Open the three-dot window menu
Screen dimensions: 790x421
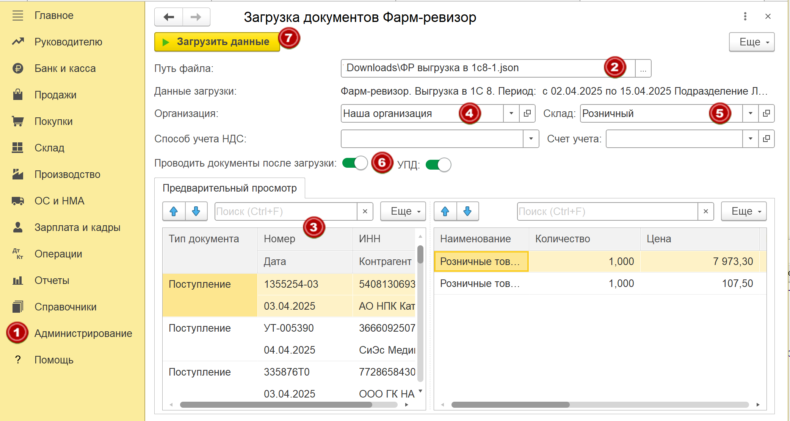click(x=745, y=16)
